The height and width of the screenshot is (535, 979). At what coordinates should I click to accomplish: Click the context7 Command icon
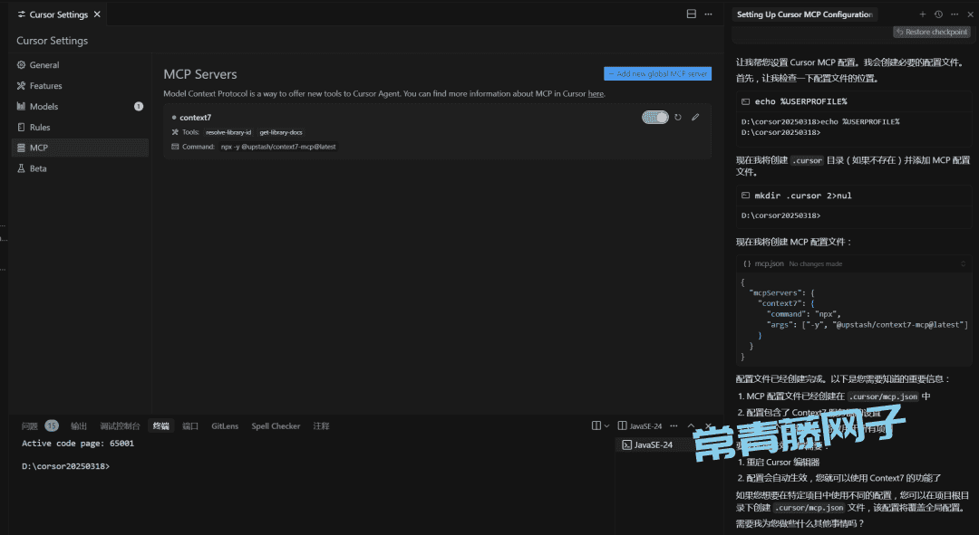click(176, 147)
